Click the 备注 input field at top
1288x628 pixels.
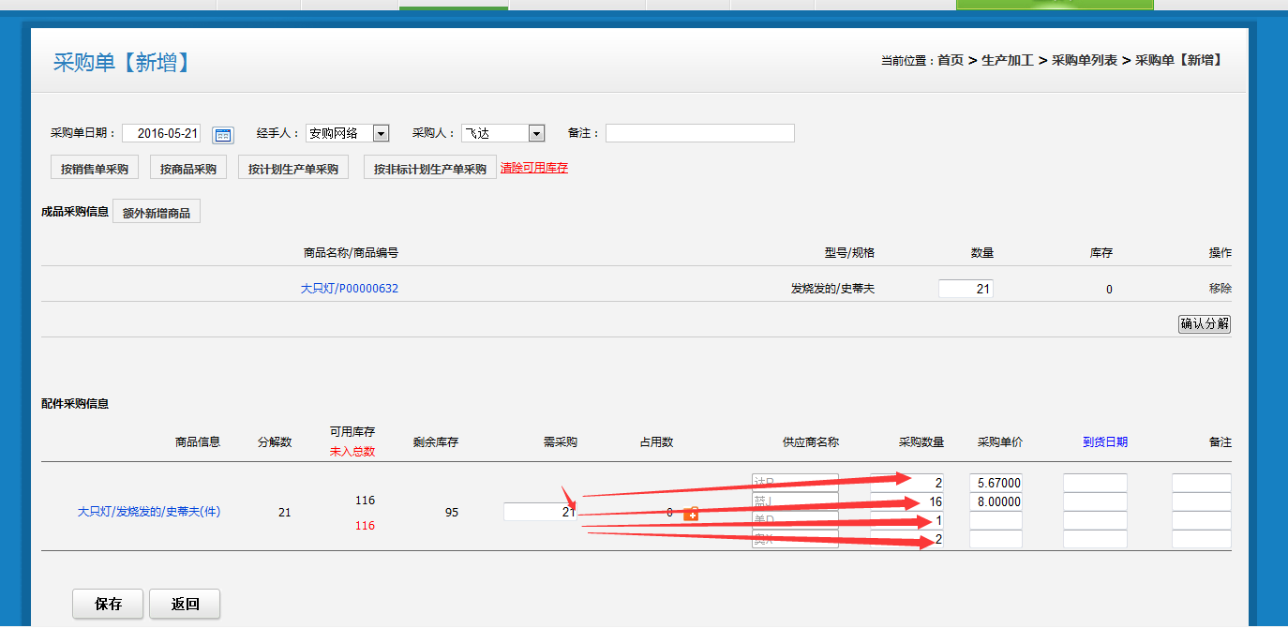pos(699,133)
